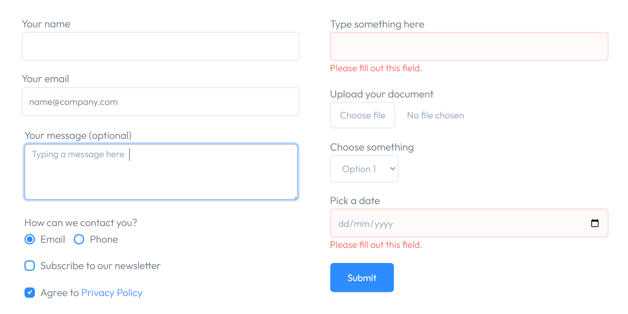
Task: Open the Choose something dropdown
Action: coord(364,168)
